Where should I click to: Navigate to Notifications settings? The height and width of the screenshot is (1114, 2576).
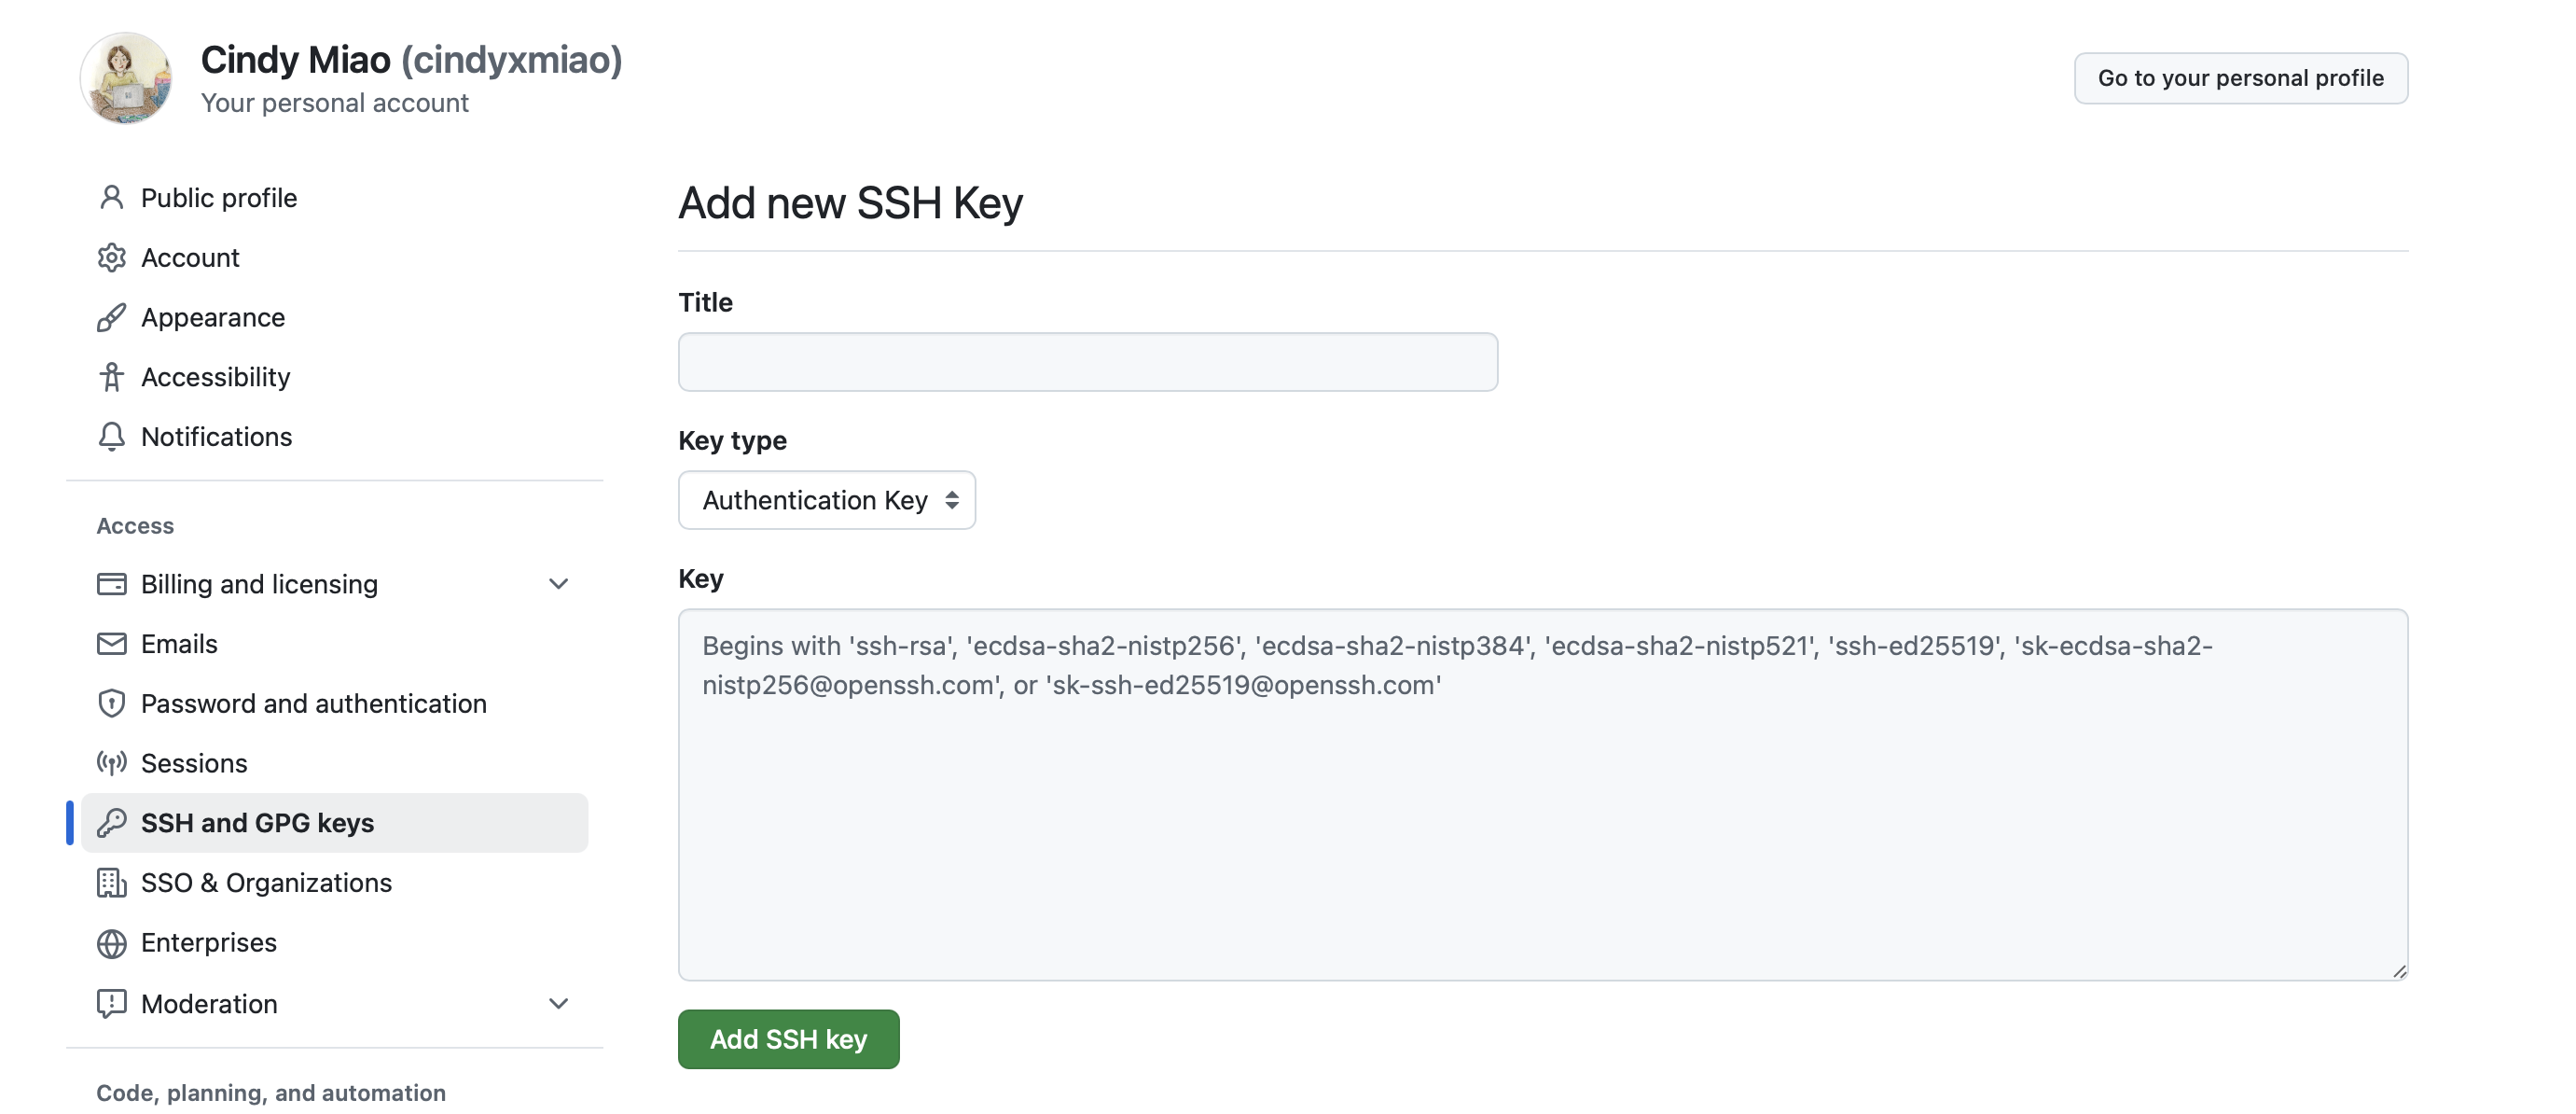tap(215, 437)
